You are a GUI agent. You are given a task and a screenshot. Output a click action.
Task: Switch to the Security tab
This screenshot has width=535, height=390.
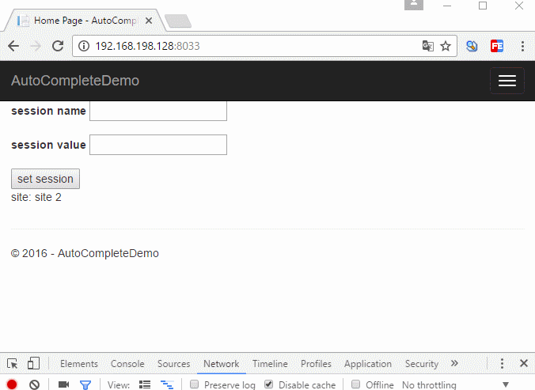[x=422, y=364]
